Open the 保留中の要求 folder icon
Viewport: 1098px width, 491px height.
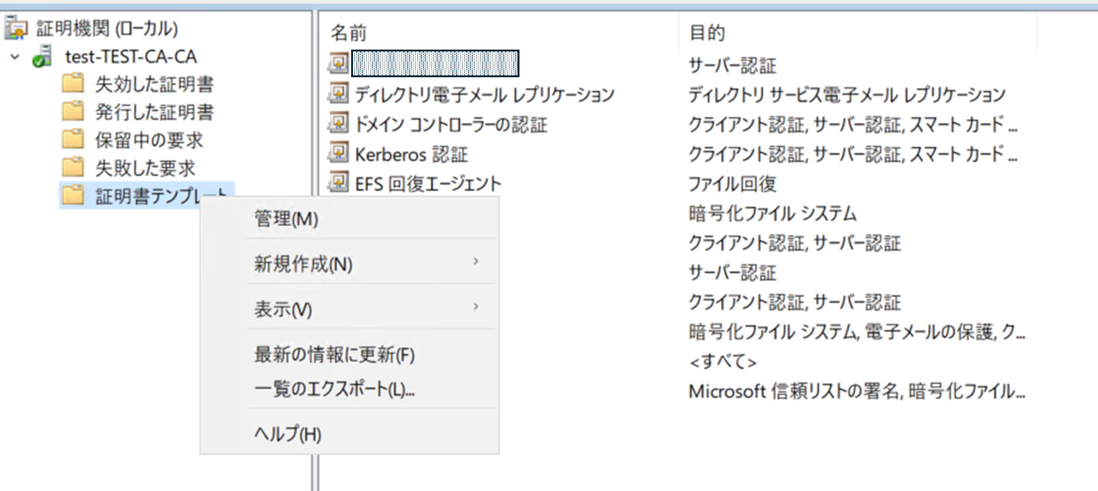pos(73,139)
